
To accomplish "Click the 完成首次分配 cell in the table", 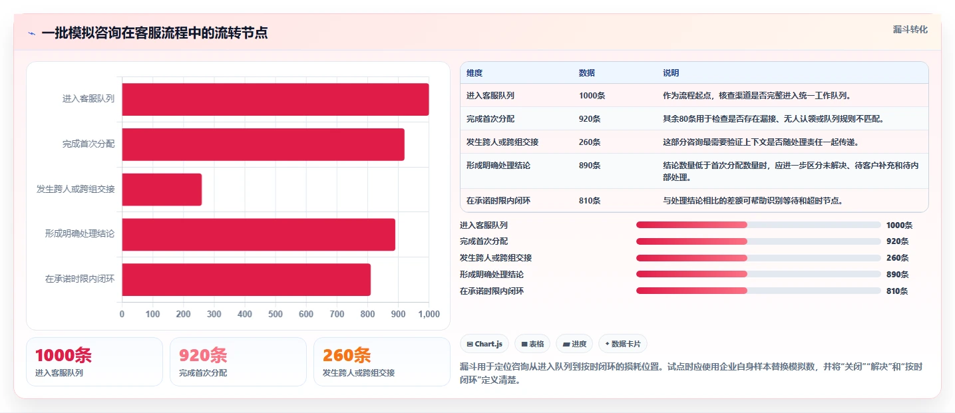I will (x=490, y=118).
